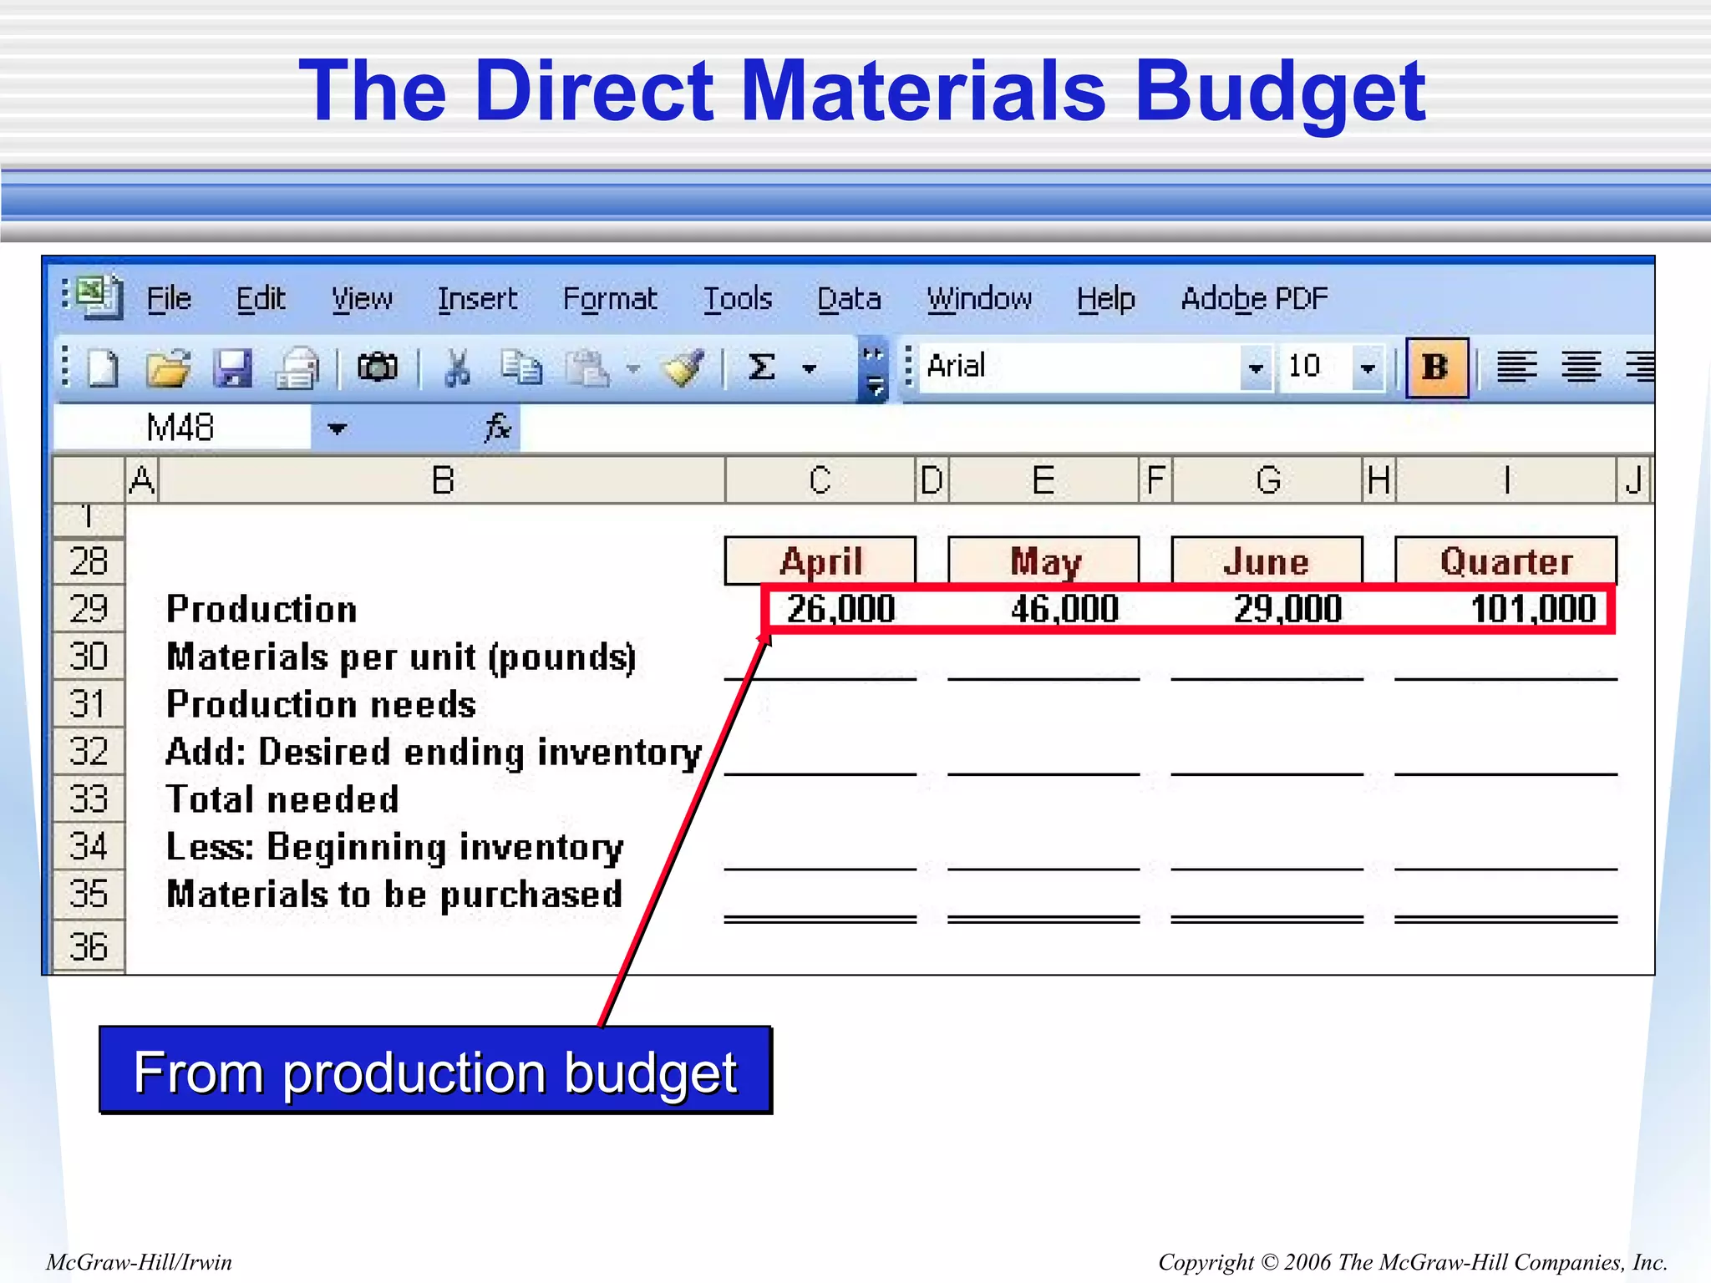Select row 32 header
1711x1283 pixels.
(89, 751)
